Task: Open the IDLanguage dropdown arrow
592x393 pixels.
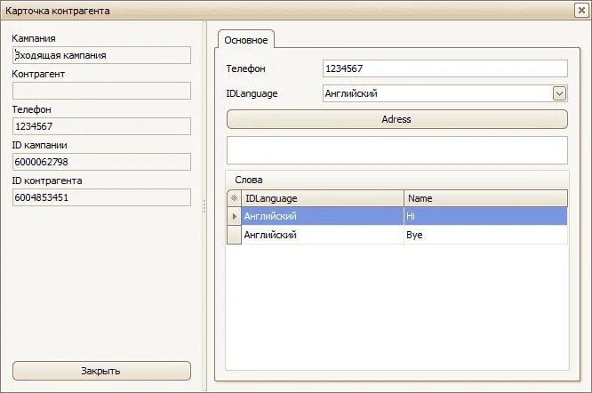Action: [x=559, y=93]
